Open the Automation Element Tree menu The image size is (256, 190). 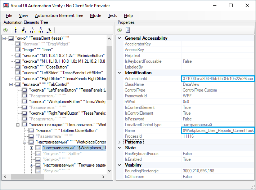tap(59, 16)
